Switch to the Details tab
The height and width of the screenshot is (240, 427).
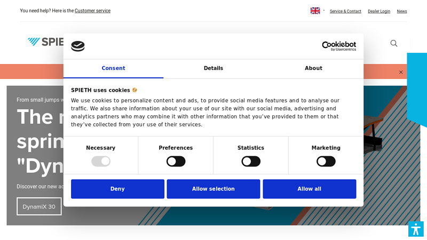coord(213,68)
